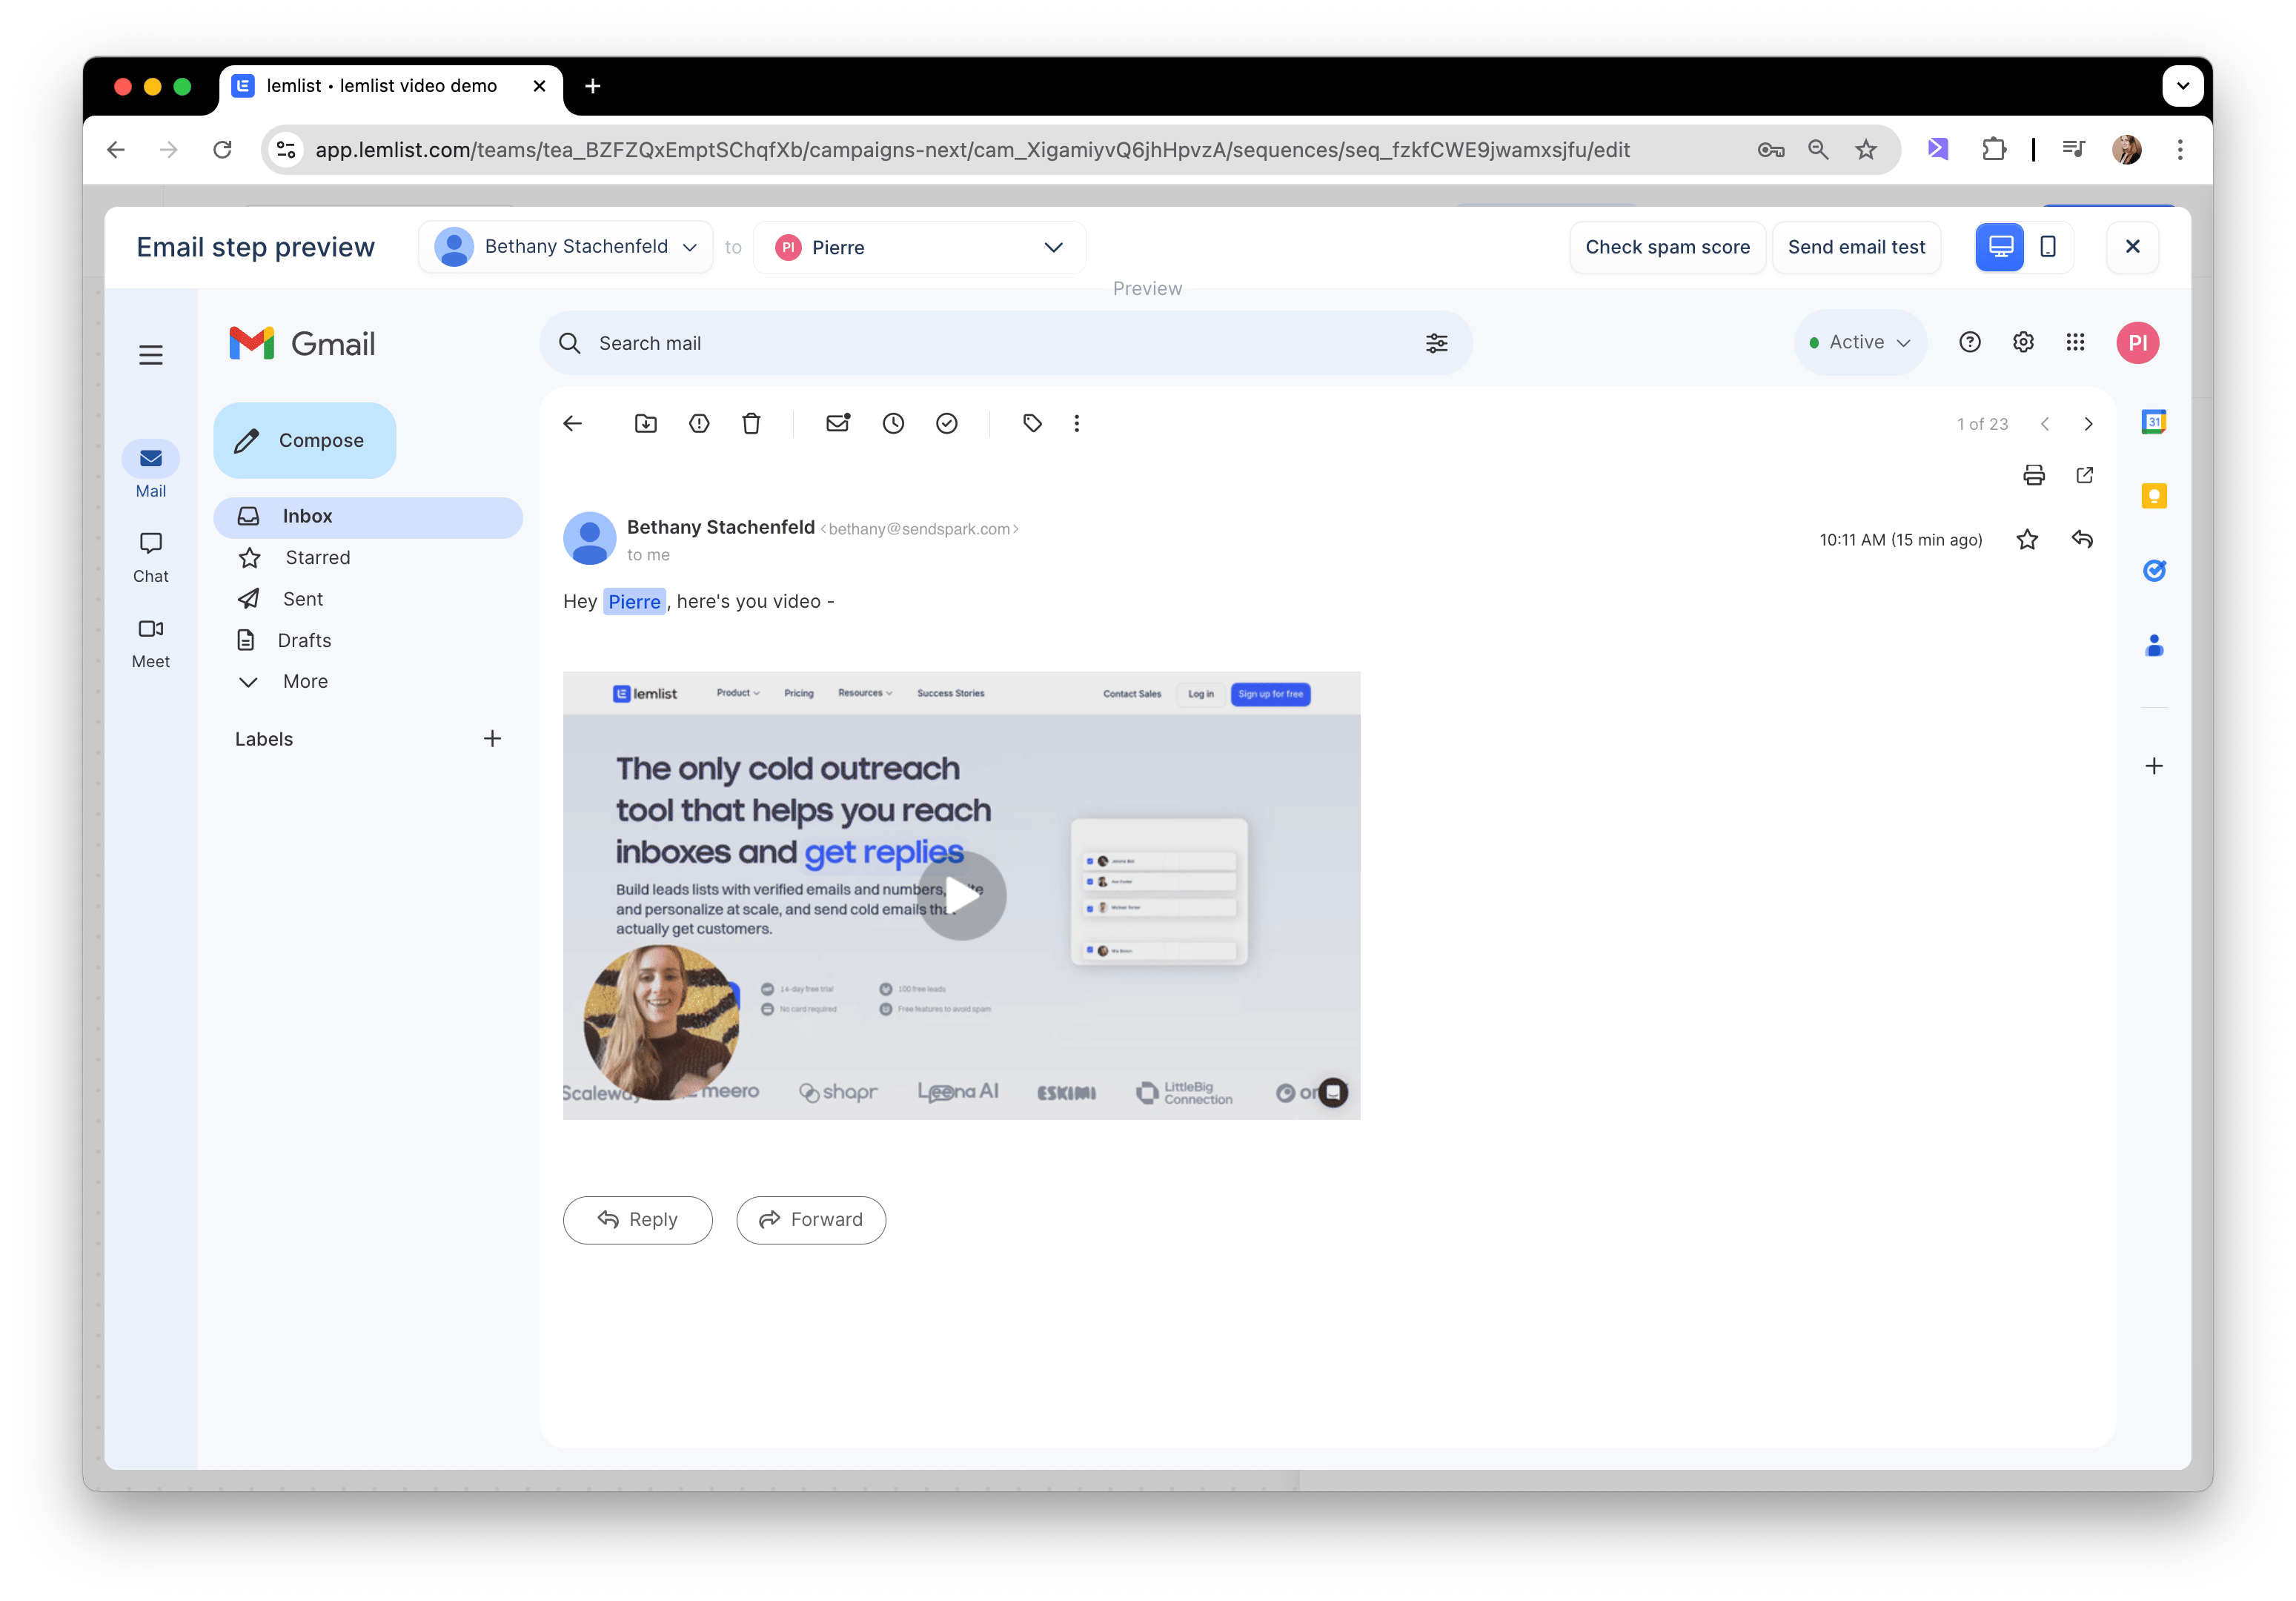
Task: Open the Active status dropdown
Action: click(1860, 342)
